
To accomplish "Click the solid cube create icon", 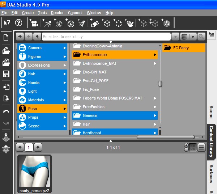I will click(165, 23).
